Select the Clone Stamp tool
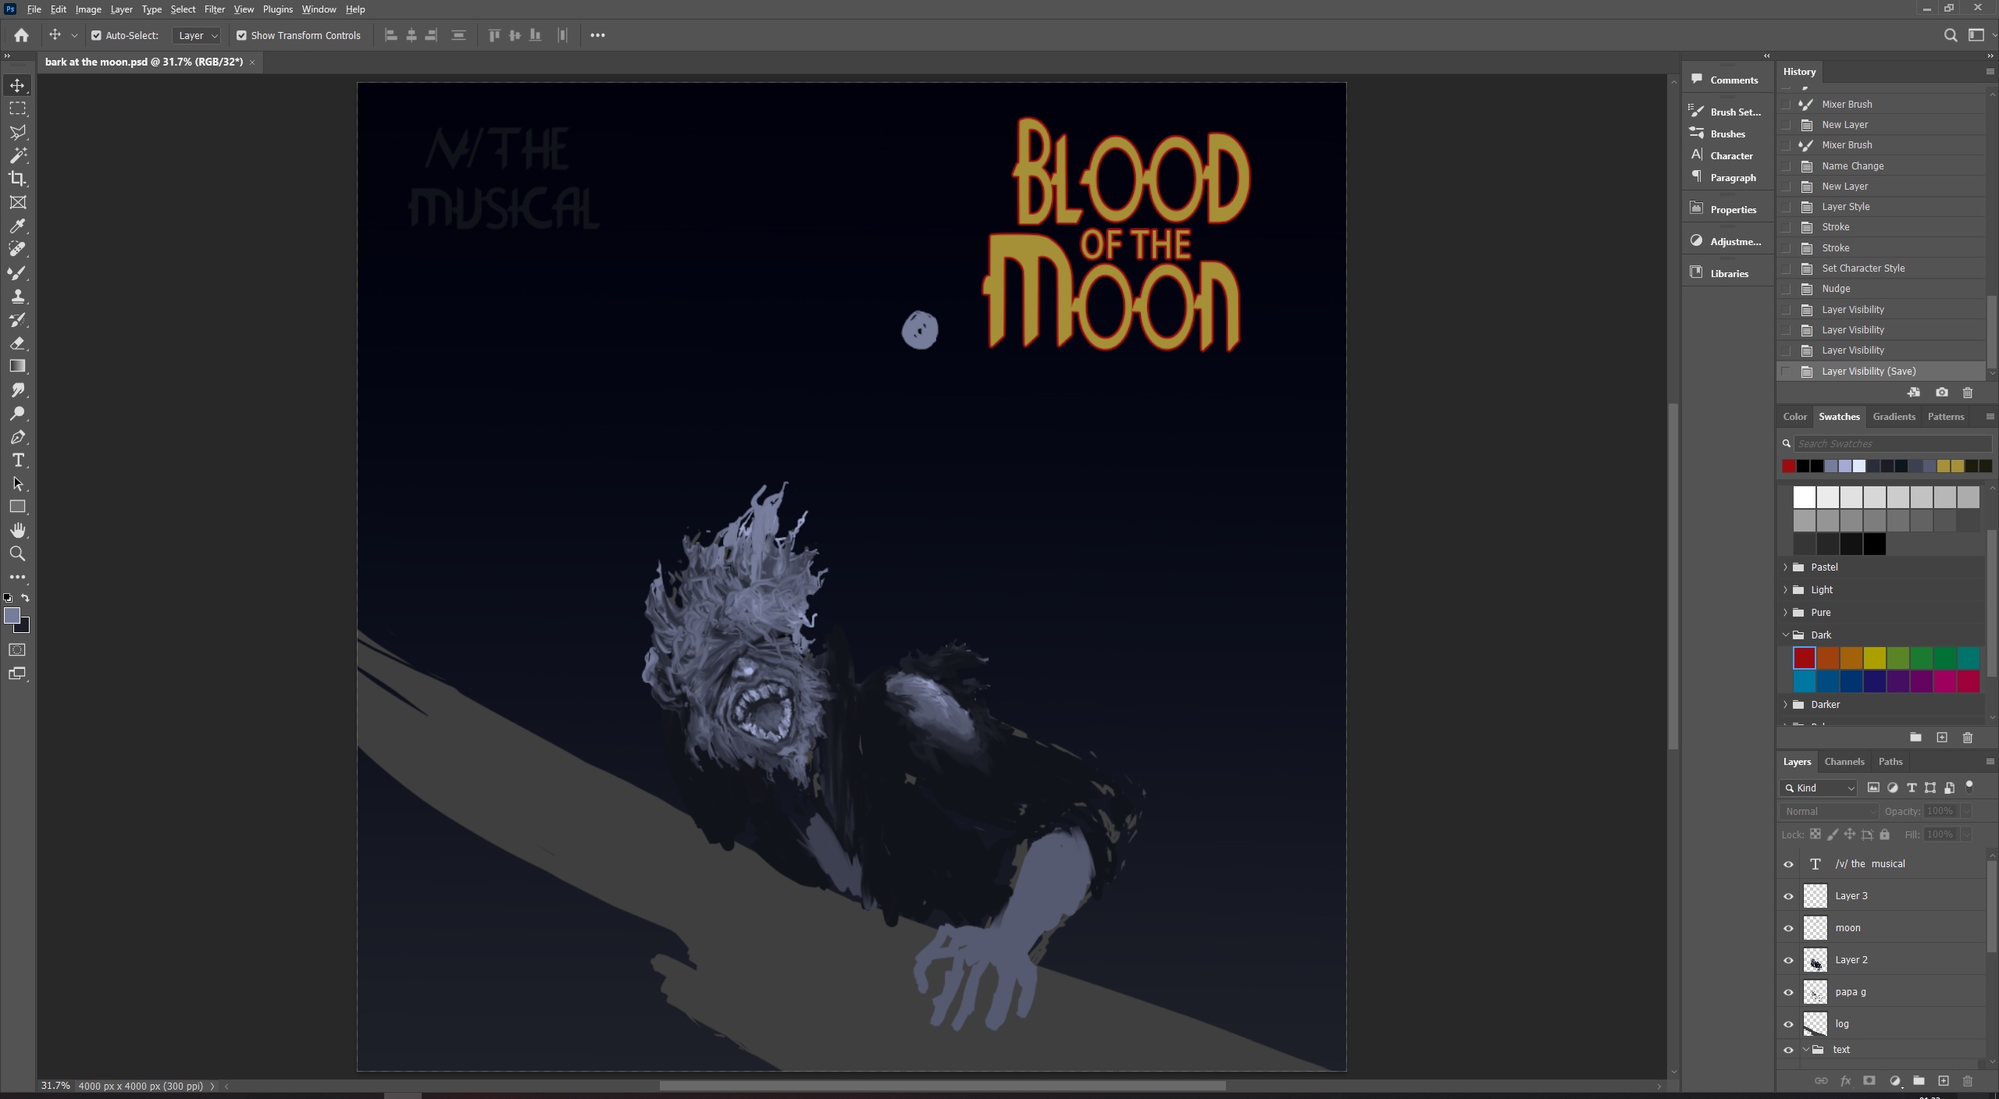The image size is (1999, 1099). click(17, 296)
